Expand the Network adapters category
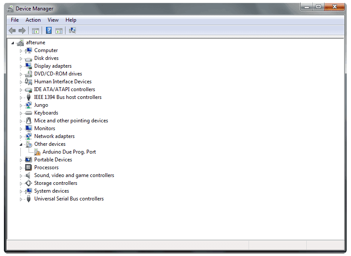 coord(20,136)
